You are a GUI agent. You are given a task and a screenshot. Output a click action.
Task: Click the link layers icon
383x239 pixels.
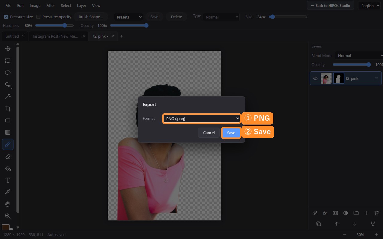click(x=315, y=213)
